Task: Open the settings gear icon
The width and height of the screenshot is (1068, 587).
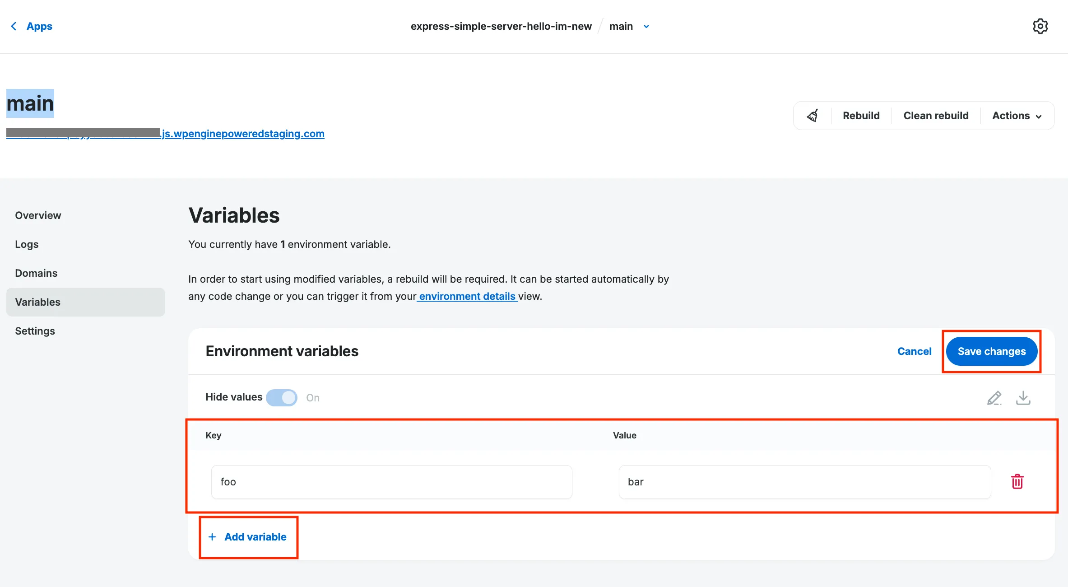Action: click(x=1040, y=26)
